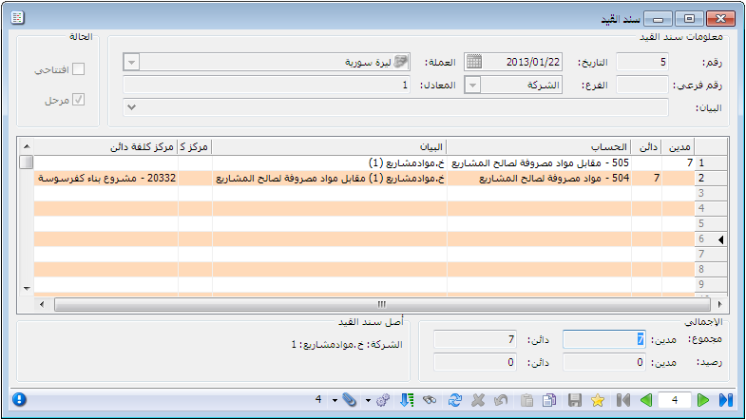Viewport: 746px width, 420px height.
Task: Click row 2 description cell
Action: tap(330, 179)
